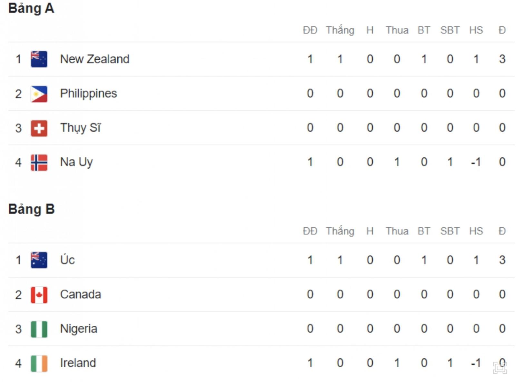Open the Philippines team link
The width and height of the screenshot is (520, 386).
coord(88,94)
